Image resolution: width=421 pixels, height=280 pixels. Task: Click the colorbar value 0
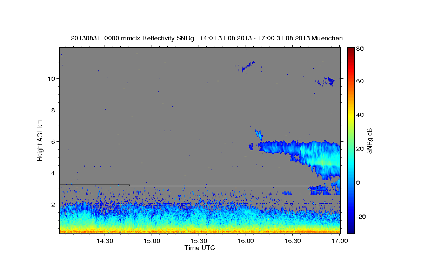(358, 183)
